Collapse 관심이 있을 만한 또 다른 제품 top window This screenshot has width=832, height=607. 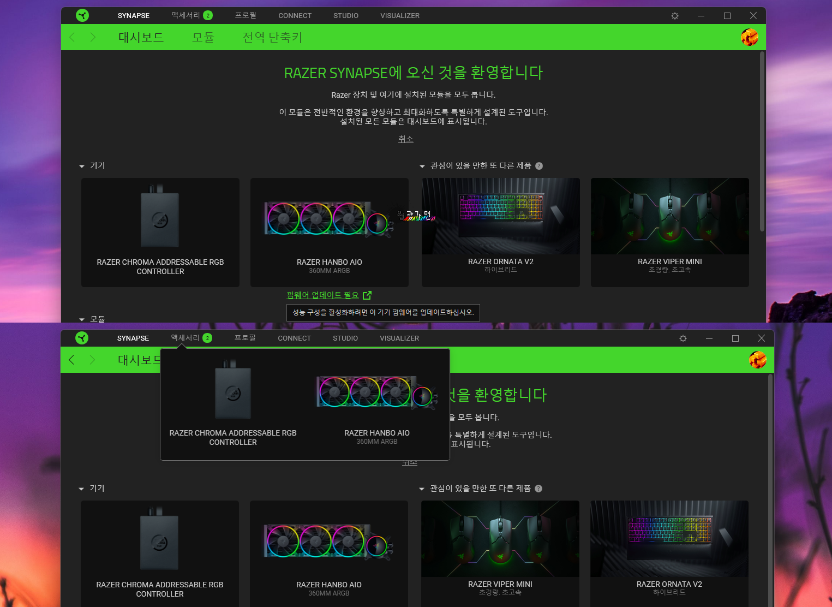422,166
